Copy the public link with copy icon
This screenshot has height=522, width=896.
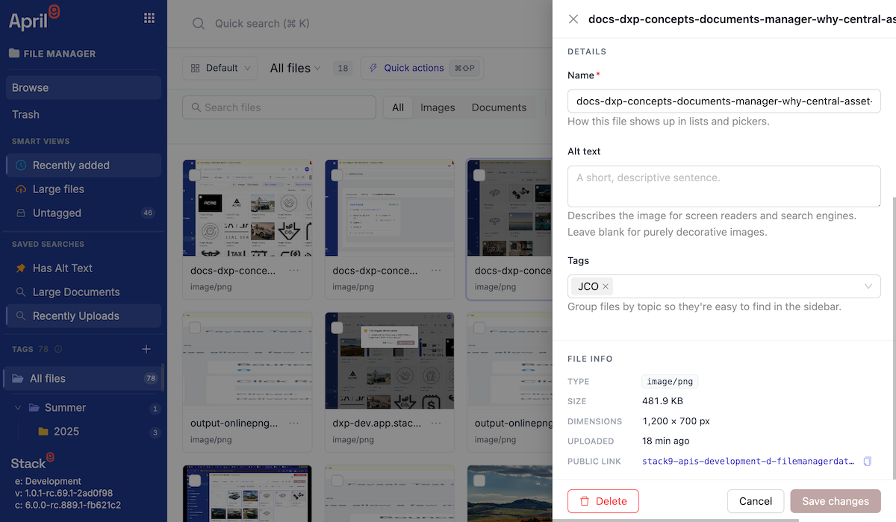click(x=867, y=462)
